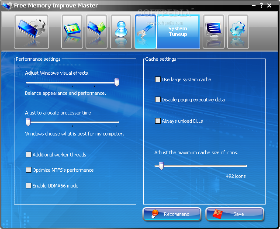Click the '492 icons' value text
The height and width of the screenshot is (229, 280).
coord(236,176)
